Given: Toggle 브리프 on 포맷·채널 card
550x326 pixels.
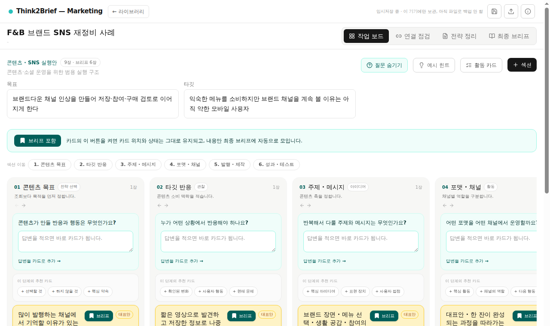Looking at the screenshot, I should pos(525,316).
